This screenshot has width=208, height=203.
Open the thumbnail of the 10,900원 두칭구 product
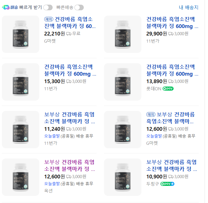[x=123, y=177]
